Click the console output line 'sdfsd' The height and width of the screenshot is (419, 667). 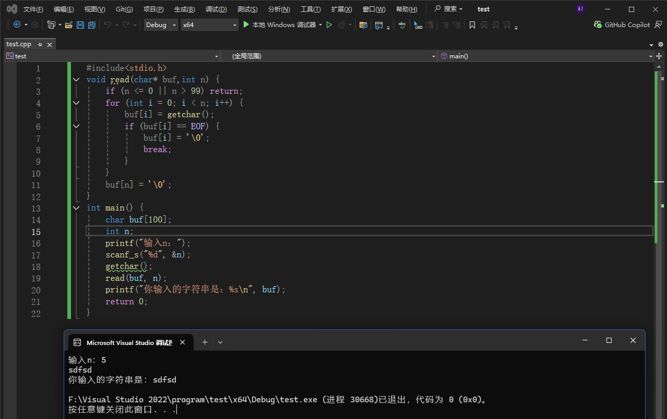coord(80,370)
